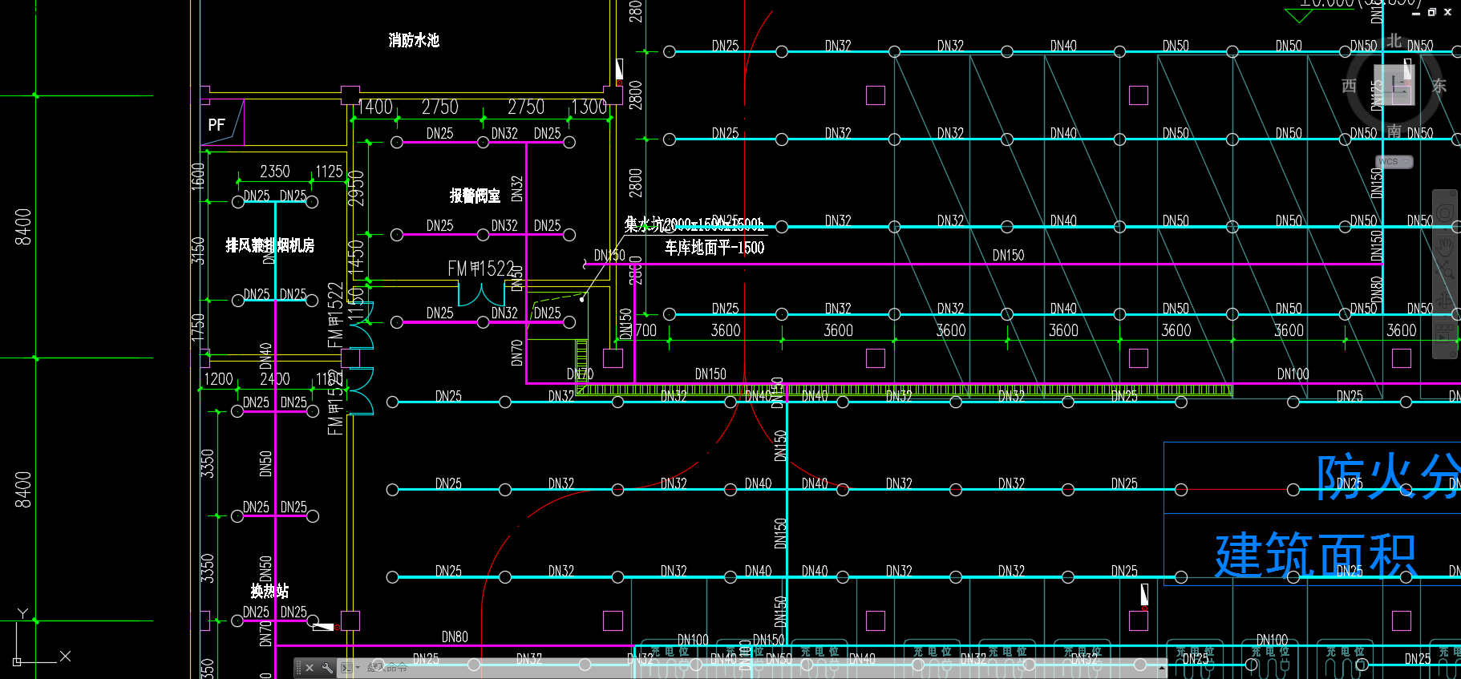Minimize the drawing window
The image size is (1461, 679).
pyautogui.click(x=1416, y=13)
